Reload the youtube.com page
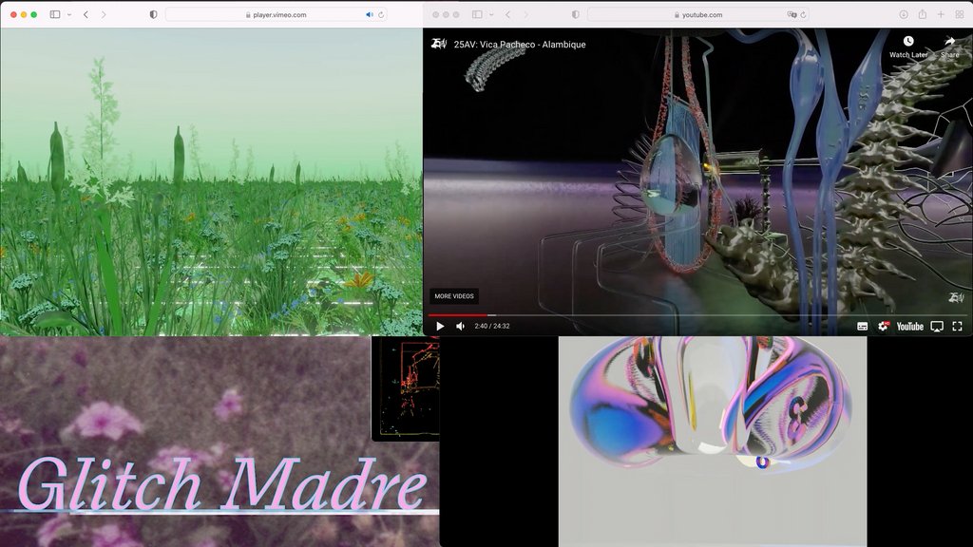 coord(803,14)
